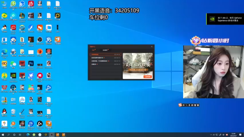Toggle Chinese mode on the Sogou input bar

pyautogui.click(x=184, y=105)
